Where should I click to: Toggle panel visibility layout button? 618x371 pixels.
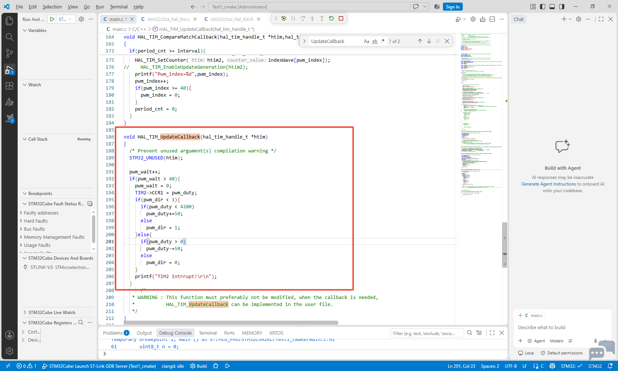pyautogui.click(x=552, y=7)
